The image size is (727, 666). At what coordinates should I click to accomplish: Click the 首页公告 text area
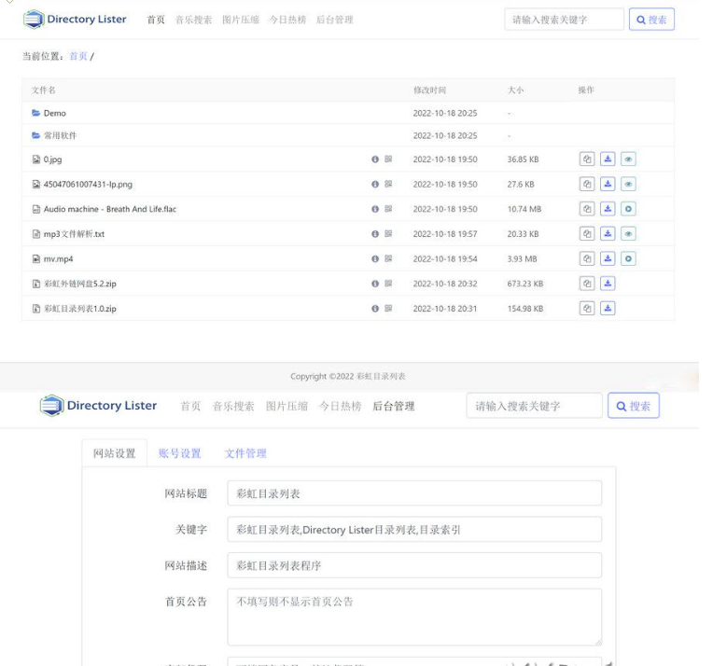(x=414, y=616)
